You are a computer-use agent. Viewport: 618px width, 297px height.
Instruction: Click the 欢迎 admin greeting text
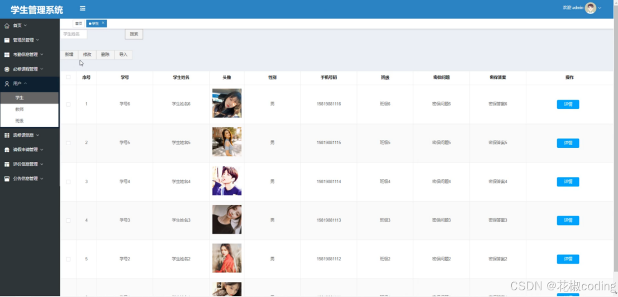coord(573,8)
